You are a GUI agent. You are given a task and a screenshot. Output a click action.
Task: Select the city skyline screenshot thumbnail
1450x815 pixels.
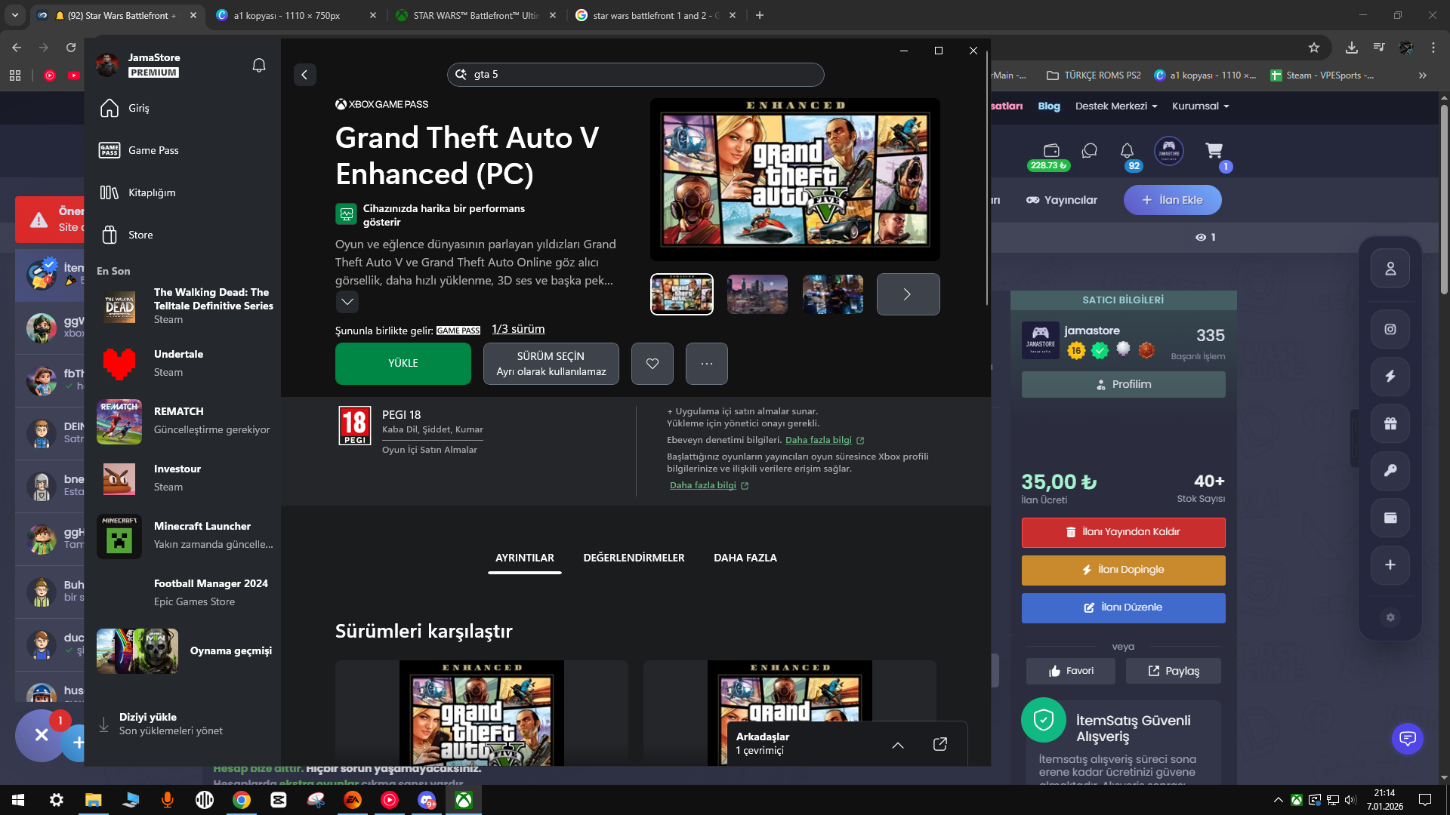pyautogui.click(x=757, y=294)
